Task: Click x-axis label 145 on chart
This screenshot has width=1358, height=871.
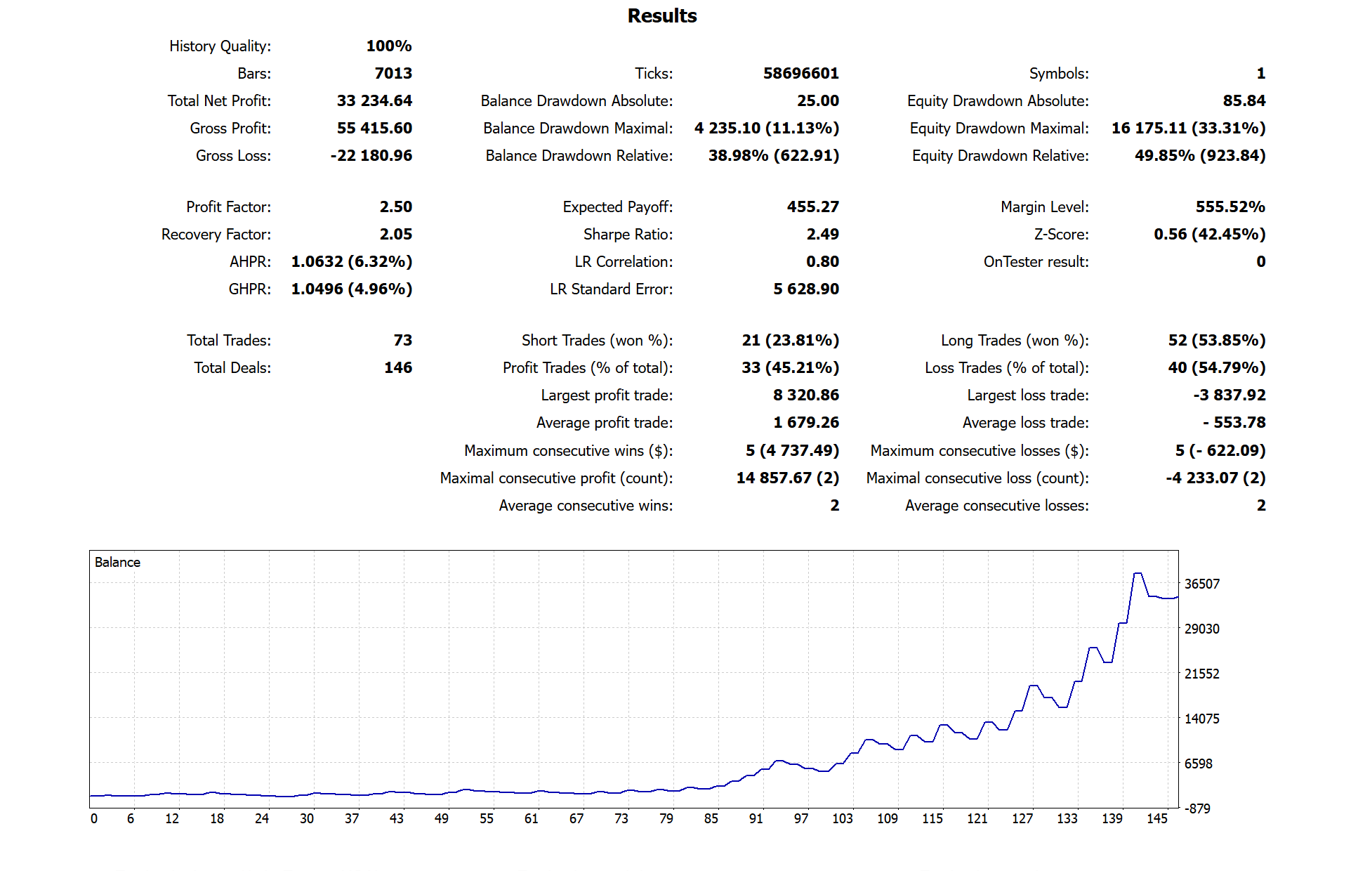Action: click(x=1156, y=818)
